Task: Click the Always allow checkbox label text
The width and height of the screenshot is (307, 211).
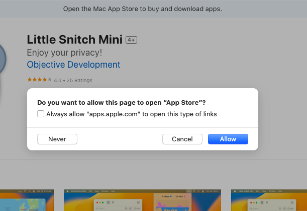Action: [132, 114]
